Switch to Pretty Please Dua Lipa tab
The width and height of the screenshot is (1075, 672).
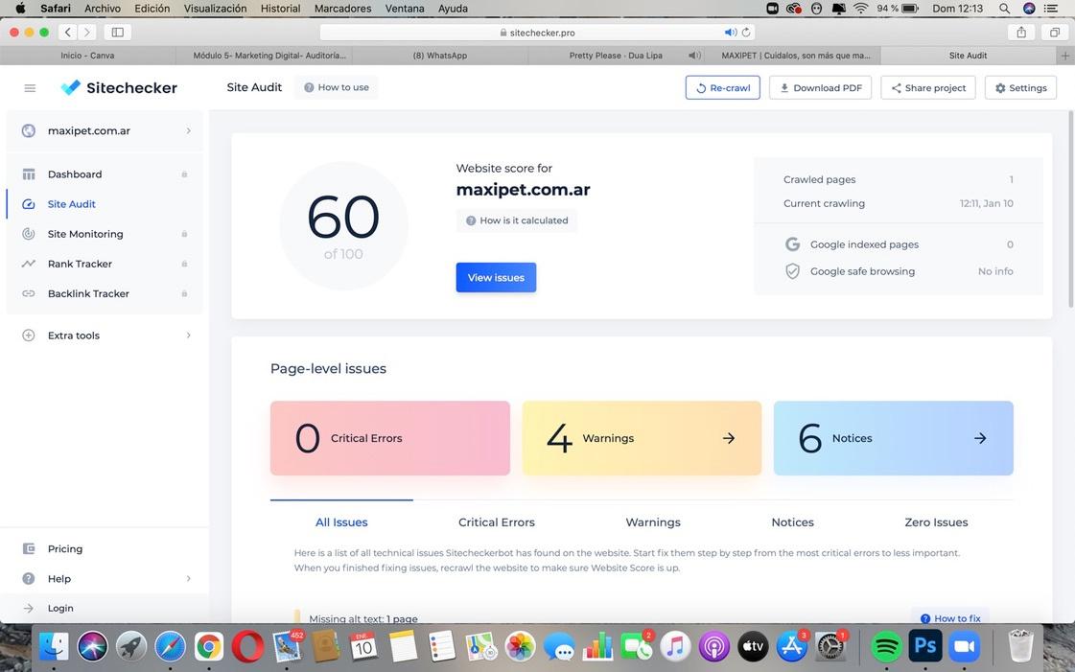[x=616, y=56]
